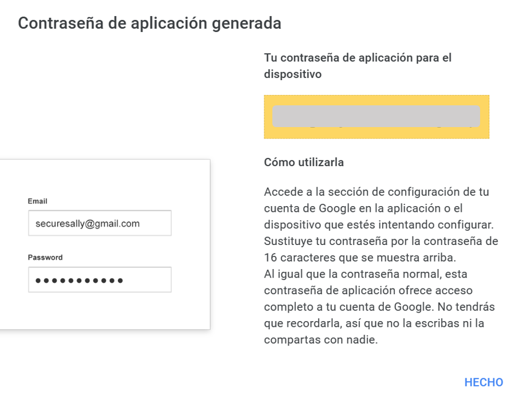
Task: Click the Email label above the field
Action: point(37,201)
